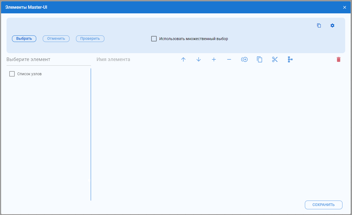This screenshot has height=215, width=352.
Task: Click the СОХРАНИТЬ button
Action: tap(323, 205)
